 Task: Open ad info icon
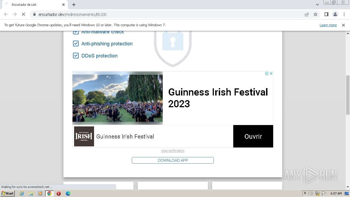point(267,73)
